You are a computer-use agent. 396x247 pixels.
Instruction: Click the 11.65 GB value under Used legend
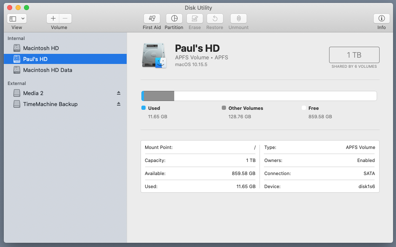tap(157, 117)
